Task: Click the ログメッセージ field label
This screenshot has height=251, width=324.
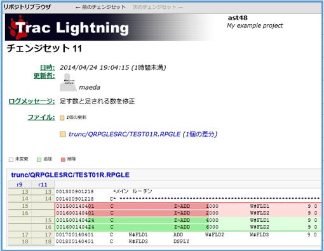Action: [32, 101]
